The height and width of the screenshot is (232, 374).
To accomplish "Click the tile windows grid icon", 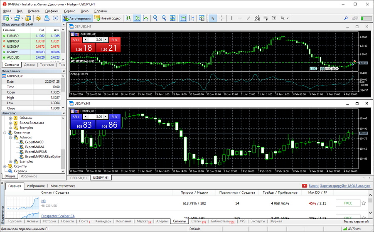I will coord(173,18).
